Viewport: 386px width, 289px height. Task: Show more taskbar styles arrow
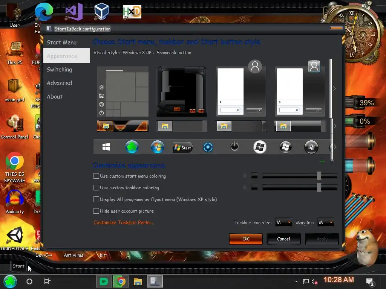click(335, 126)
